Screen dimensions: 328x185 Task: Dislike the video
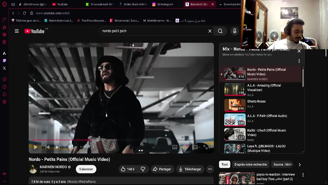[143, 169]
